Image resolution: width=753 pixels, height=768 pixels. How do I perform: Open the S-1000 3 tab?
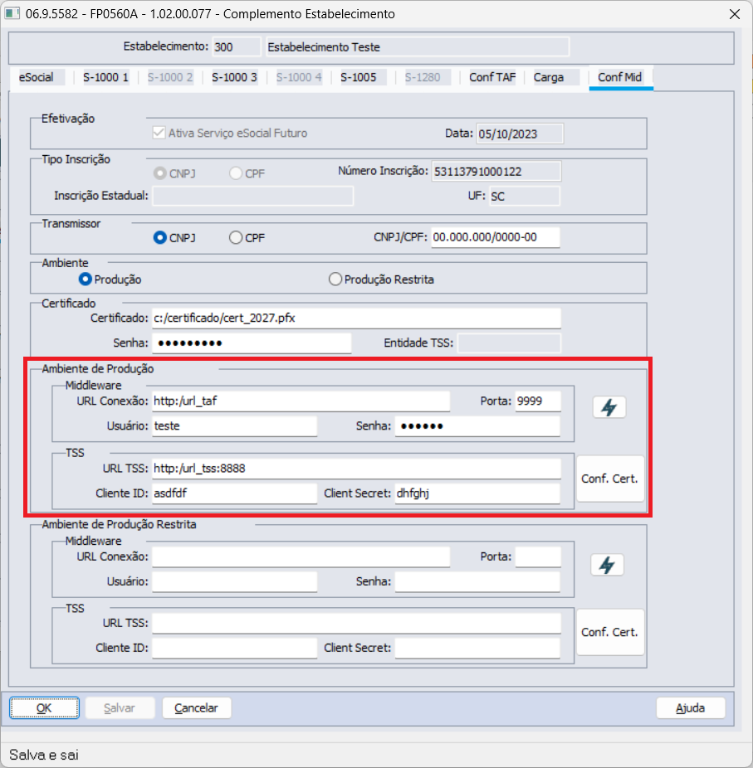tap(234, 77)
